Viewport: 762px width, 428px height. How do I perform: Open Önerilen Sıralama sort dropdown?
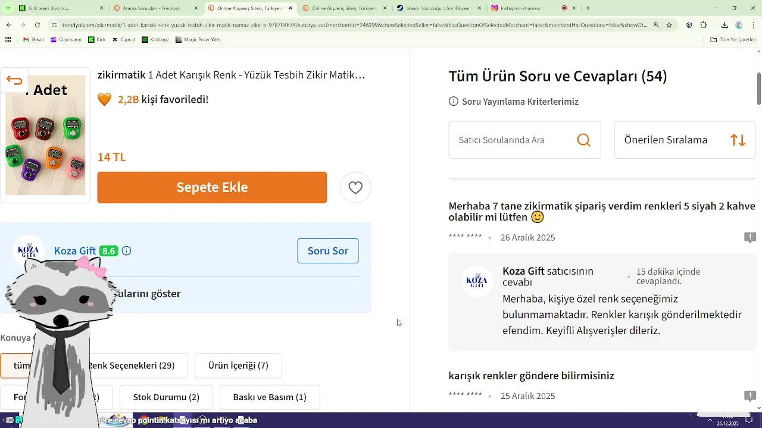pos(685,140)
